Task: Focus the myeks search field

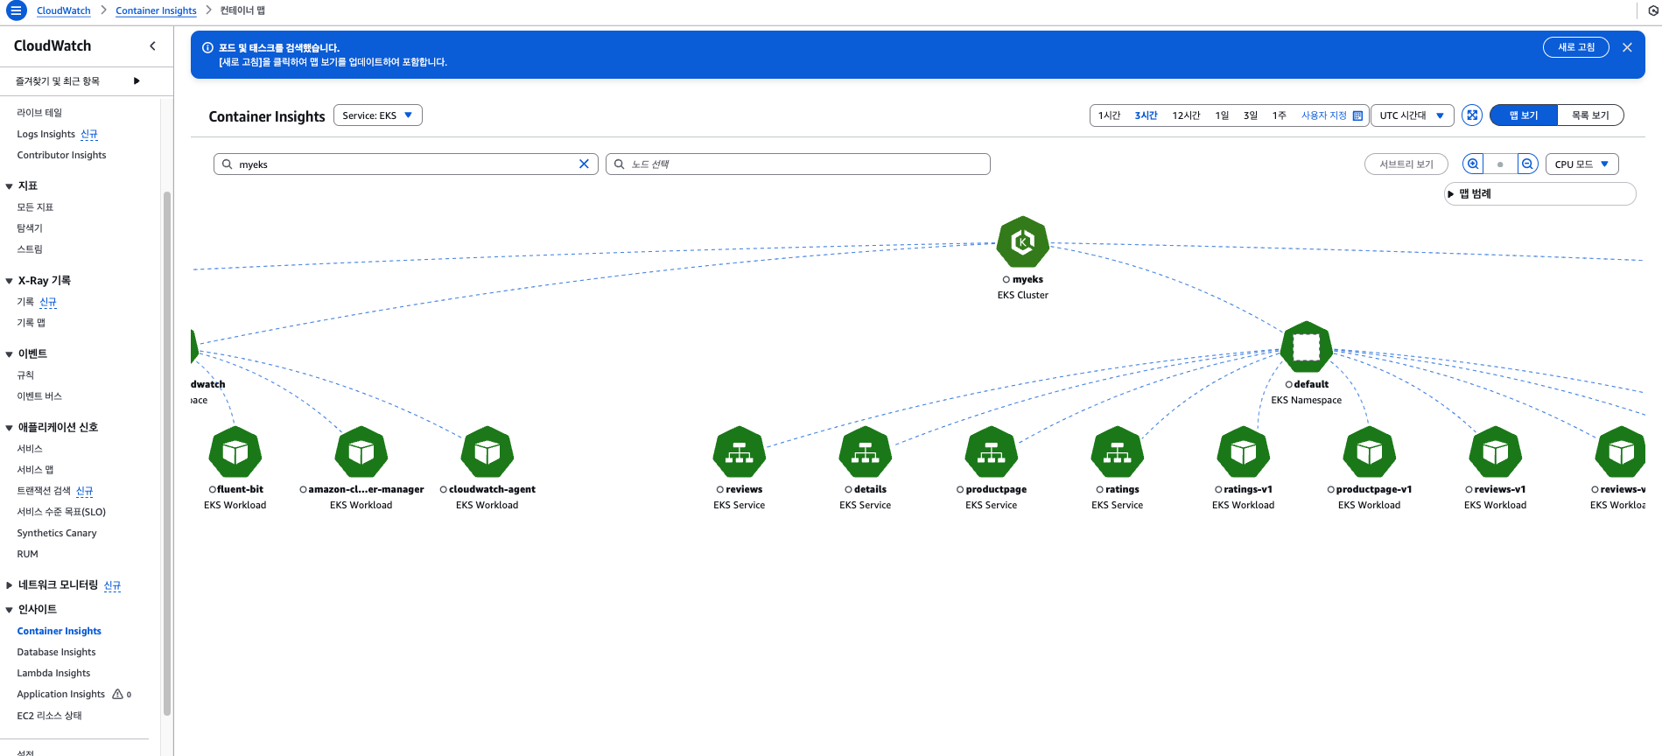Action: 405,164
